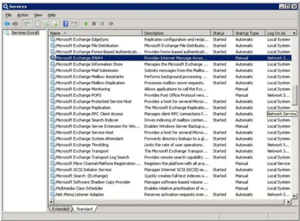Image resolution: width=300 pixels, height=221 pixels.
Task: Select Microsoft Exchange Search Indexer service
Action: click(x=170, y=120)
